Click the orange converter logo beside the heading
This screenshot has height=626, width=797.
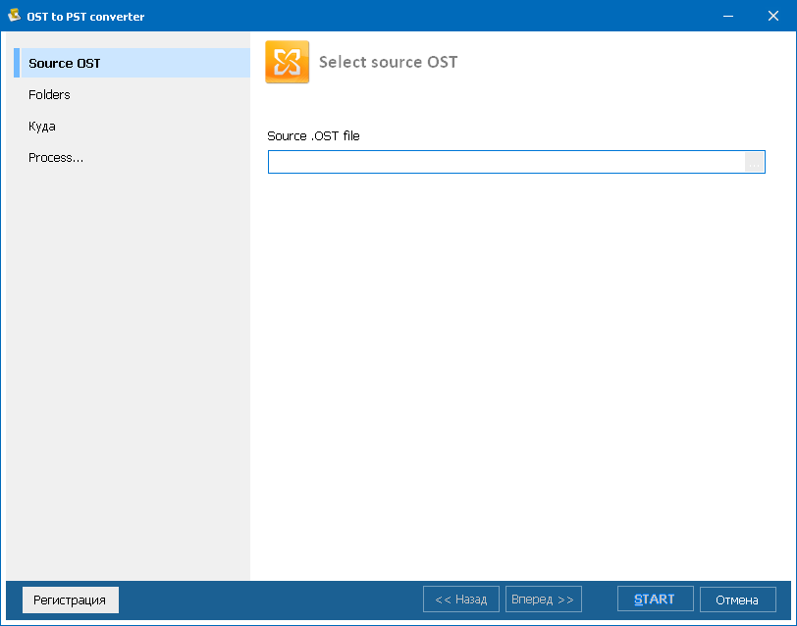tap(287, 61)
